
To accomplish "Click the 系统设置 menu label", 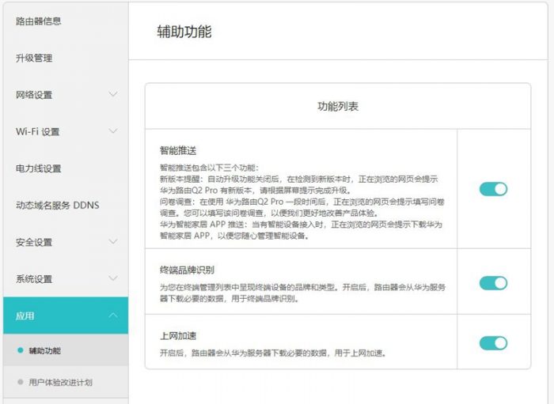I will 34,279.
